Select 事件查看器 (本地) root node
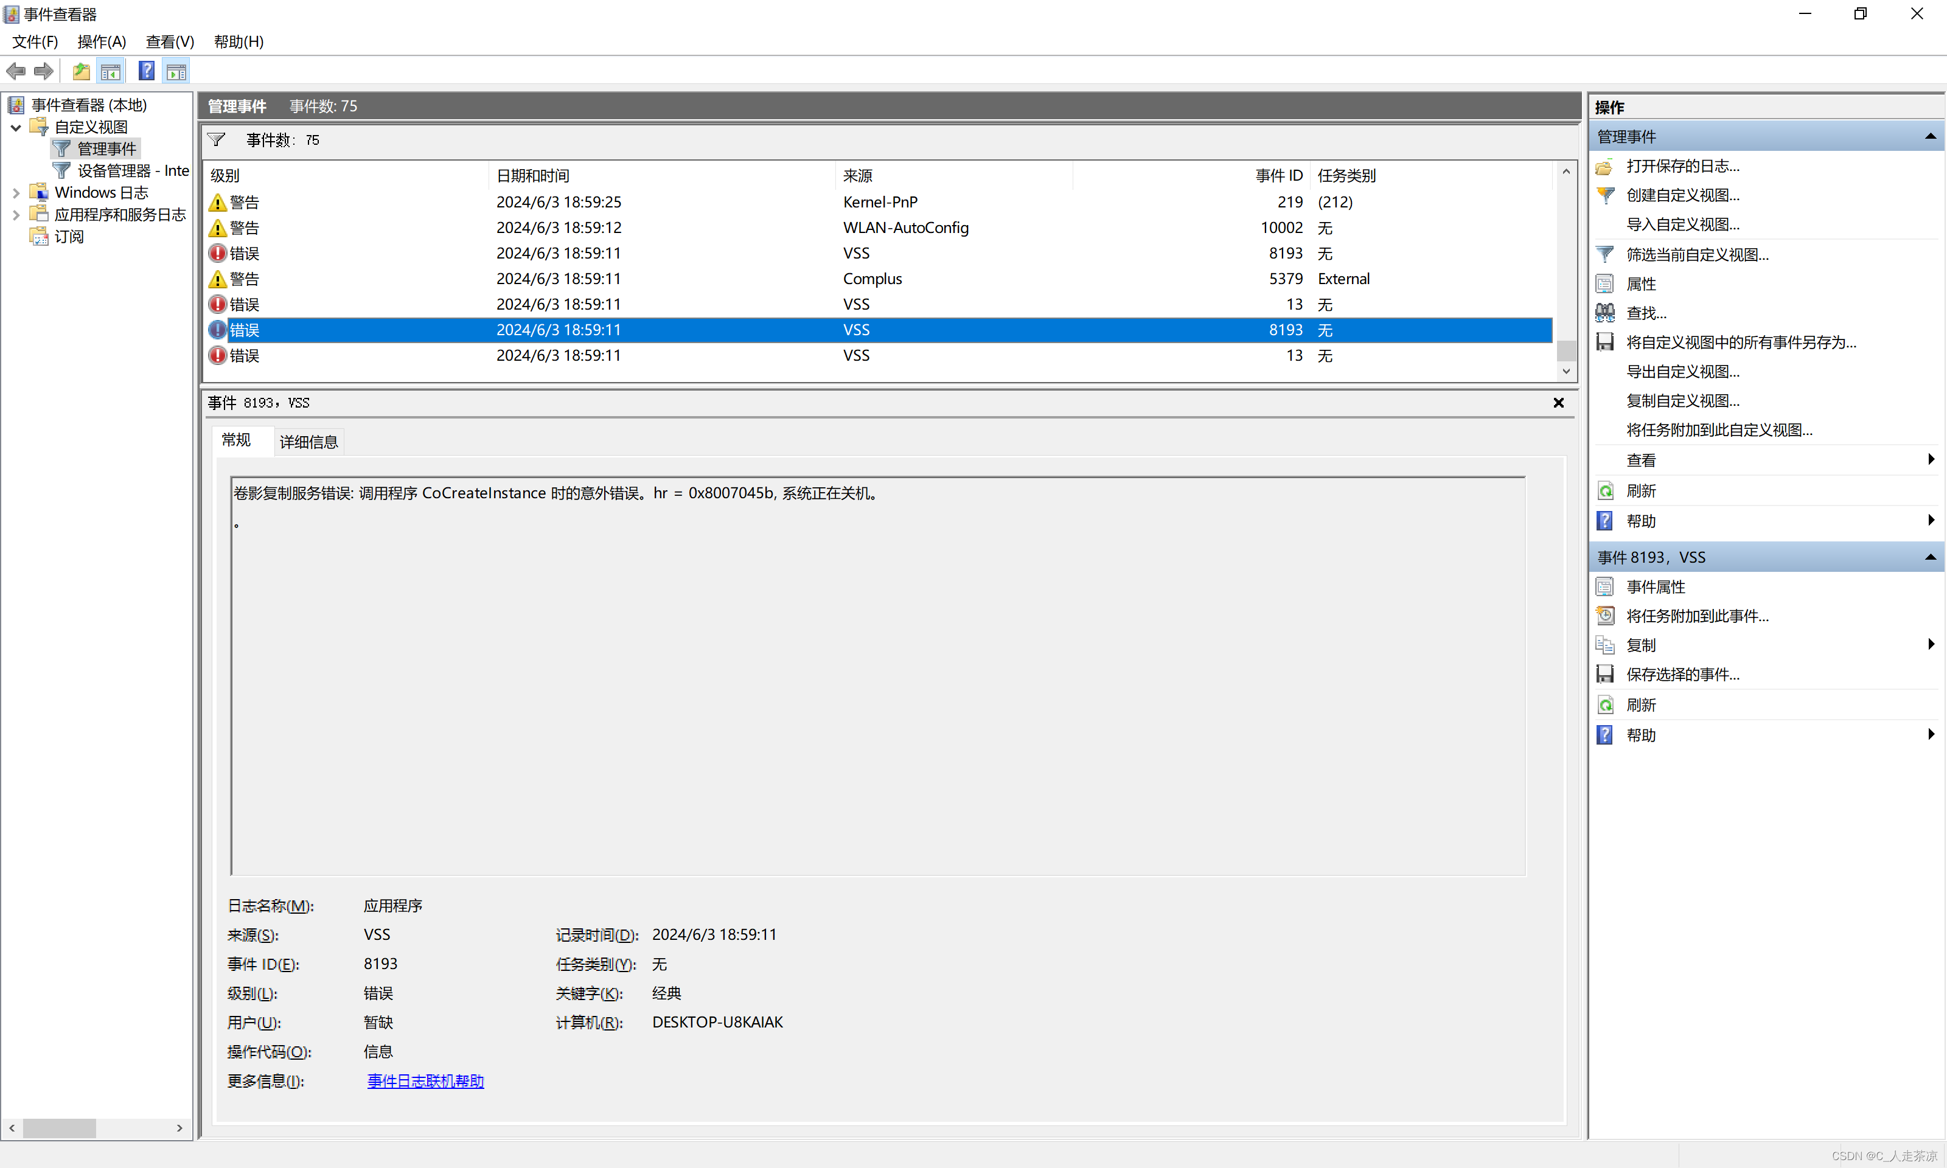Viewport: 1947px width, 1168px height. (89, 105)
